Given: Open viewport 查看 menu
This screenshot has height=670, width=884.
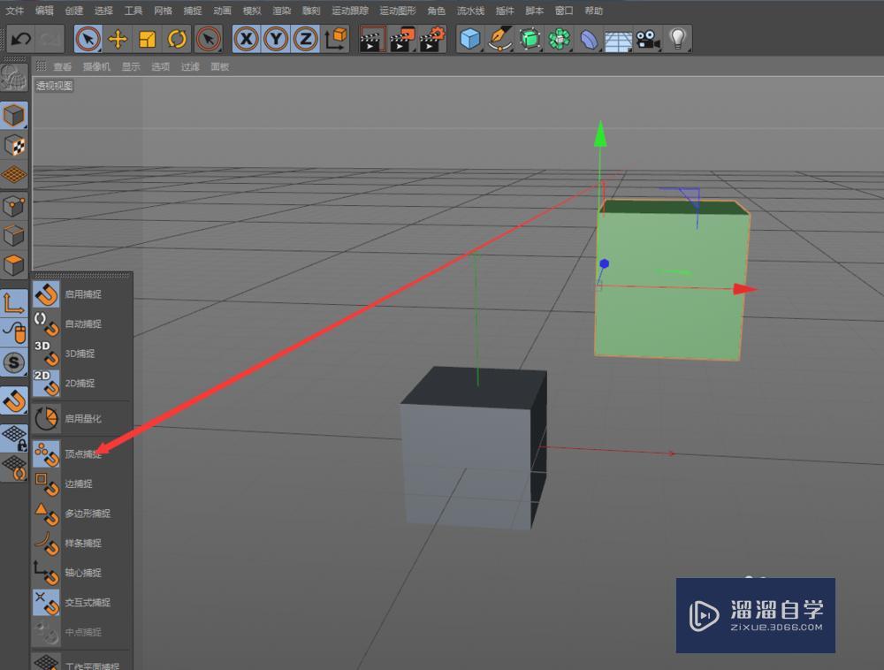Looking at the screenshot, I should click(62, 66).
